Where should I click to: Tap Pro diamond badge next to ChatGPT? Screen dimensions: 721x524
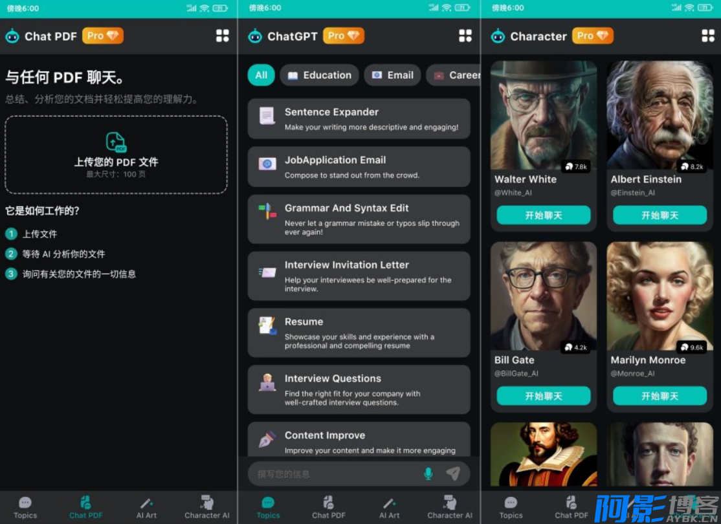(x=344, y=36)
